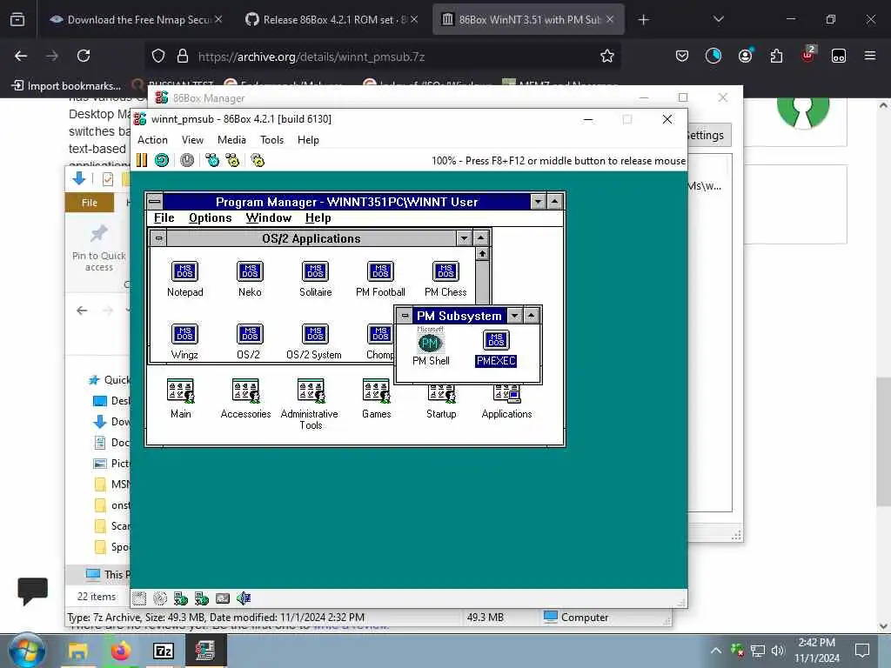Minimize the PM Subsystem group window
Viewport: 891px width, 668px height.
pyautogui.click(x=514, y=316)
